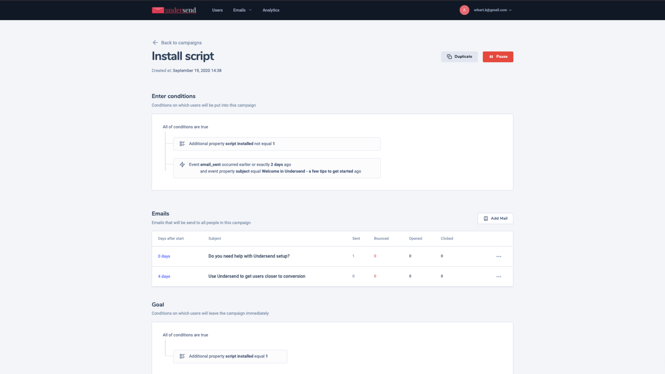The height and width of the screenshot is (374, 665).
Task: Open the erbert.b@gmail.com account dropdown
Action: point(492,10)
